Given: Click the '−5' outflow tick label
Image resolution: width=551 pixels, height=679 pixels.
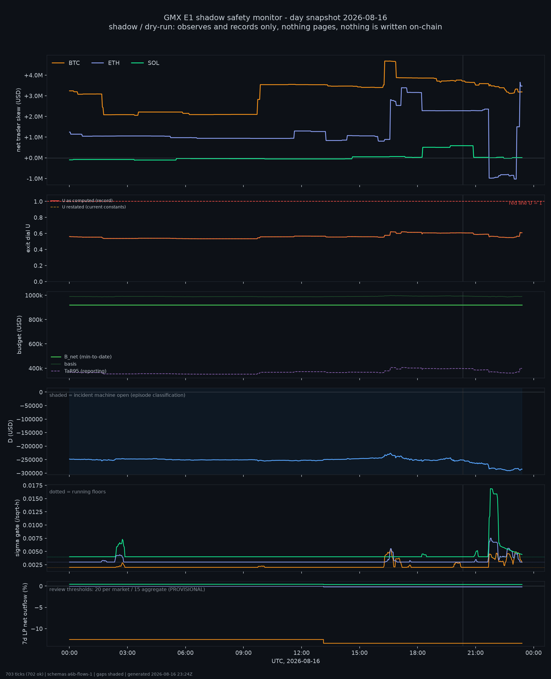Looking at the screenshot, I should point(39,607).
